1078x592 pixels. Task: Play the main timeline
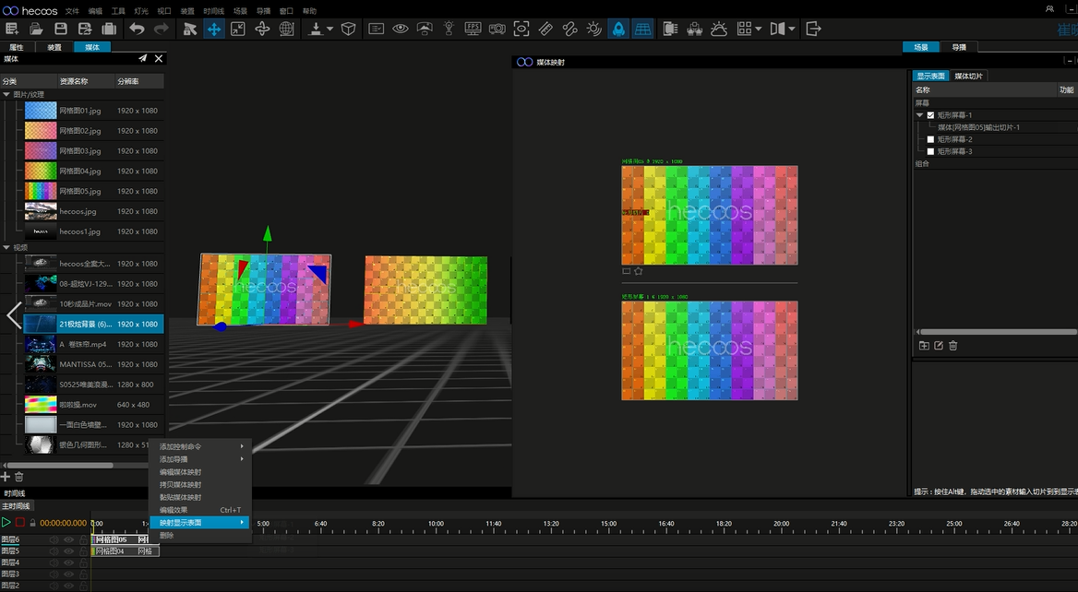click(6, 523)
